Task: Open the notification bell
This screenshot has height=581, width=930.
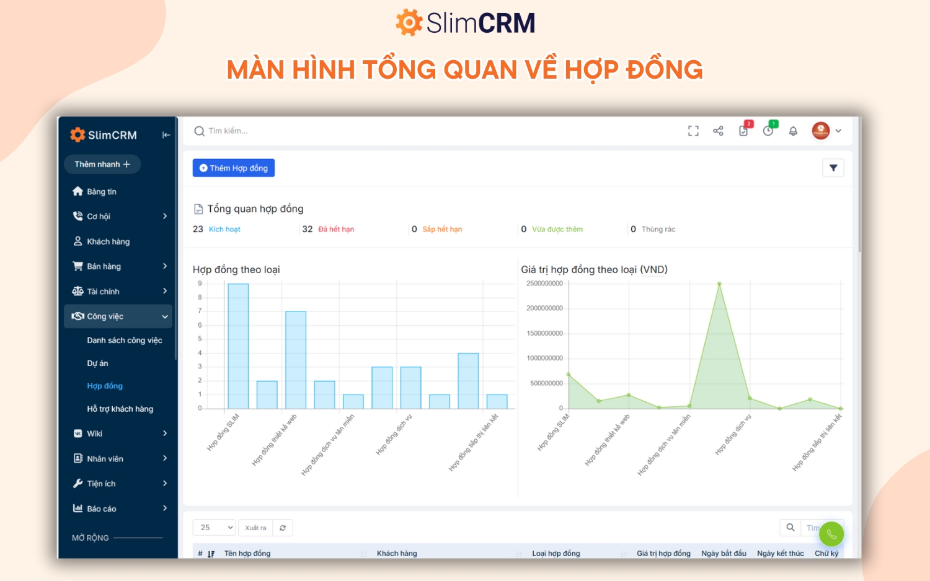Action: [x=793, y=131]
